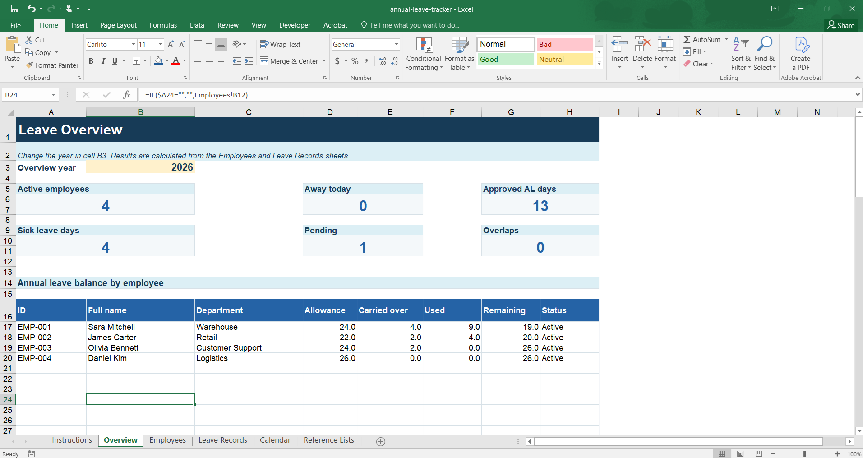This screenshot has height=458, width=863.
Task: Click the Save icon in quick access toolbar
Action: pyautogui.click(x=15, y=9)
